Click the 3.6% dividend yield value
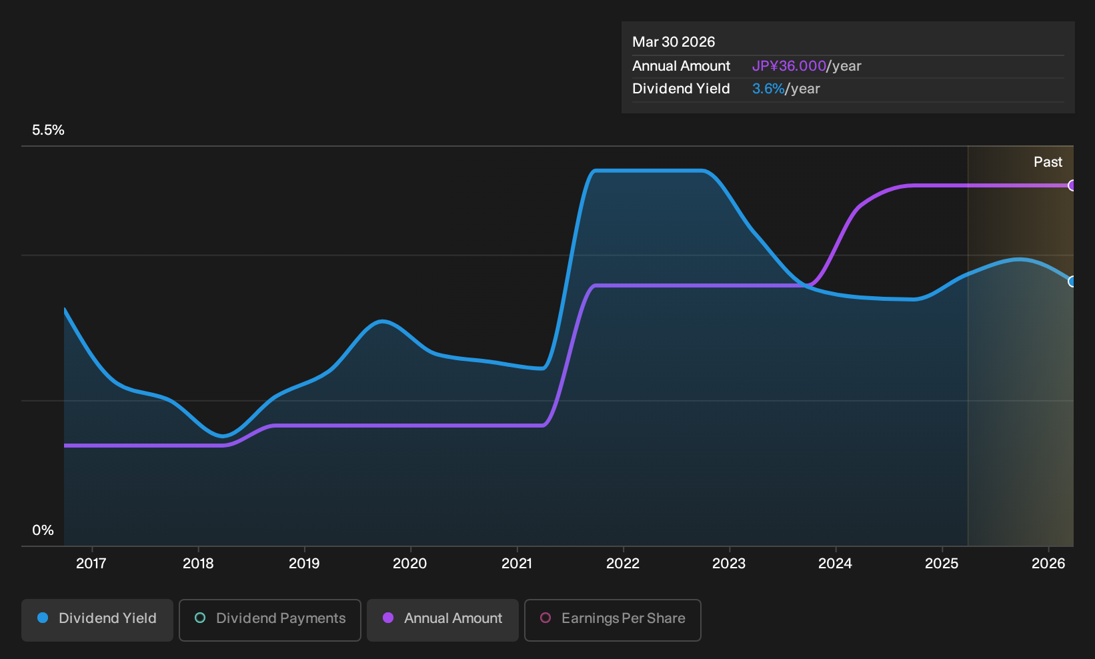 [x=768, y=89]
